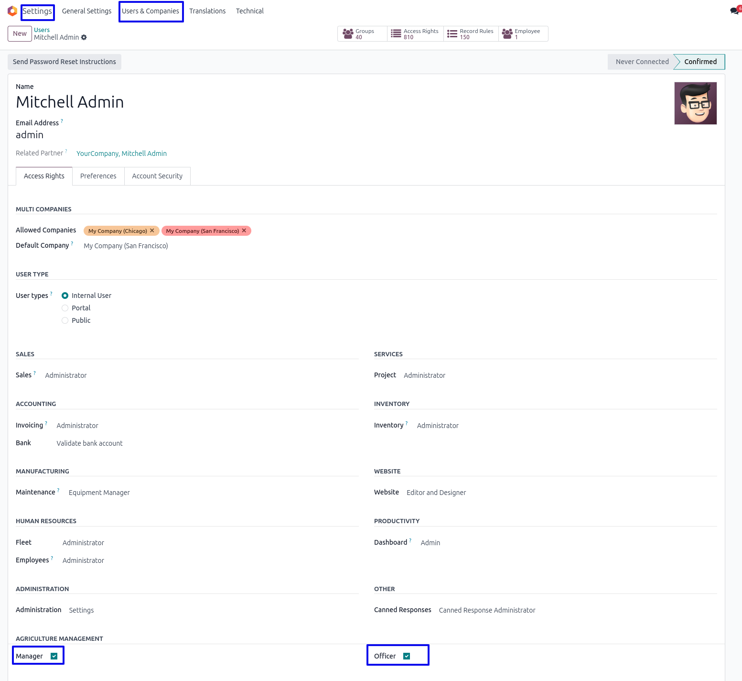Open the Odoo home menu logo
Viewport: 742px width, 681px height.
(12, 11)
